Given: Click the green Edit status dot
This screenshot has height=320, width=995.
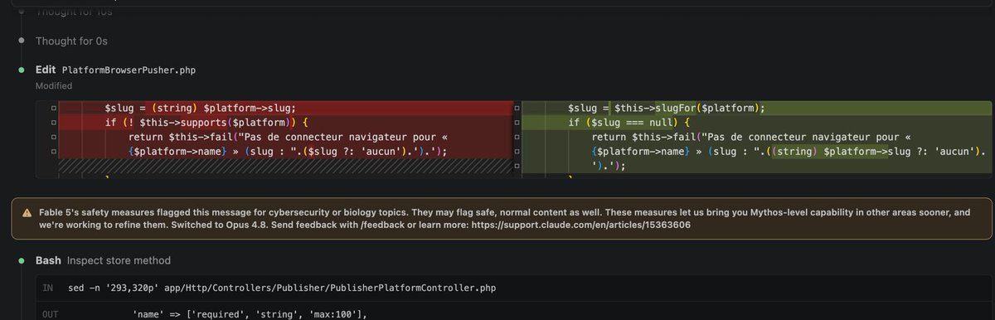Looking at the screenshot, I should pyautogui.click(x=22, y=70).
